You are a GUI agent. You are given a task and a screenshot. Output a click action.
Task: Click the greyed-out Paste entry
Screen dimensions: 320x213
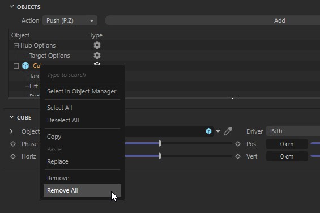click(82, 149)
